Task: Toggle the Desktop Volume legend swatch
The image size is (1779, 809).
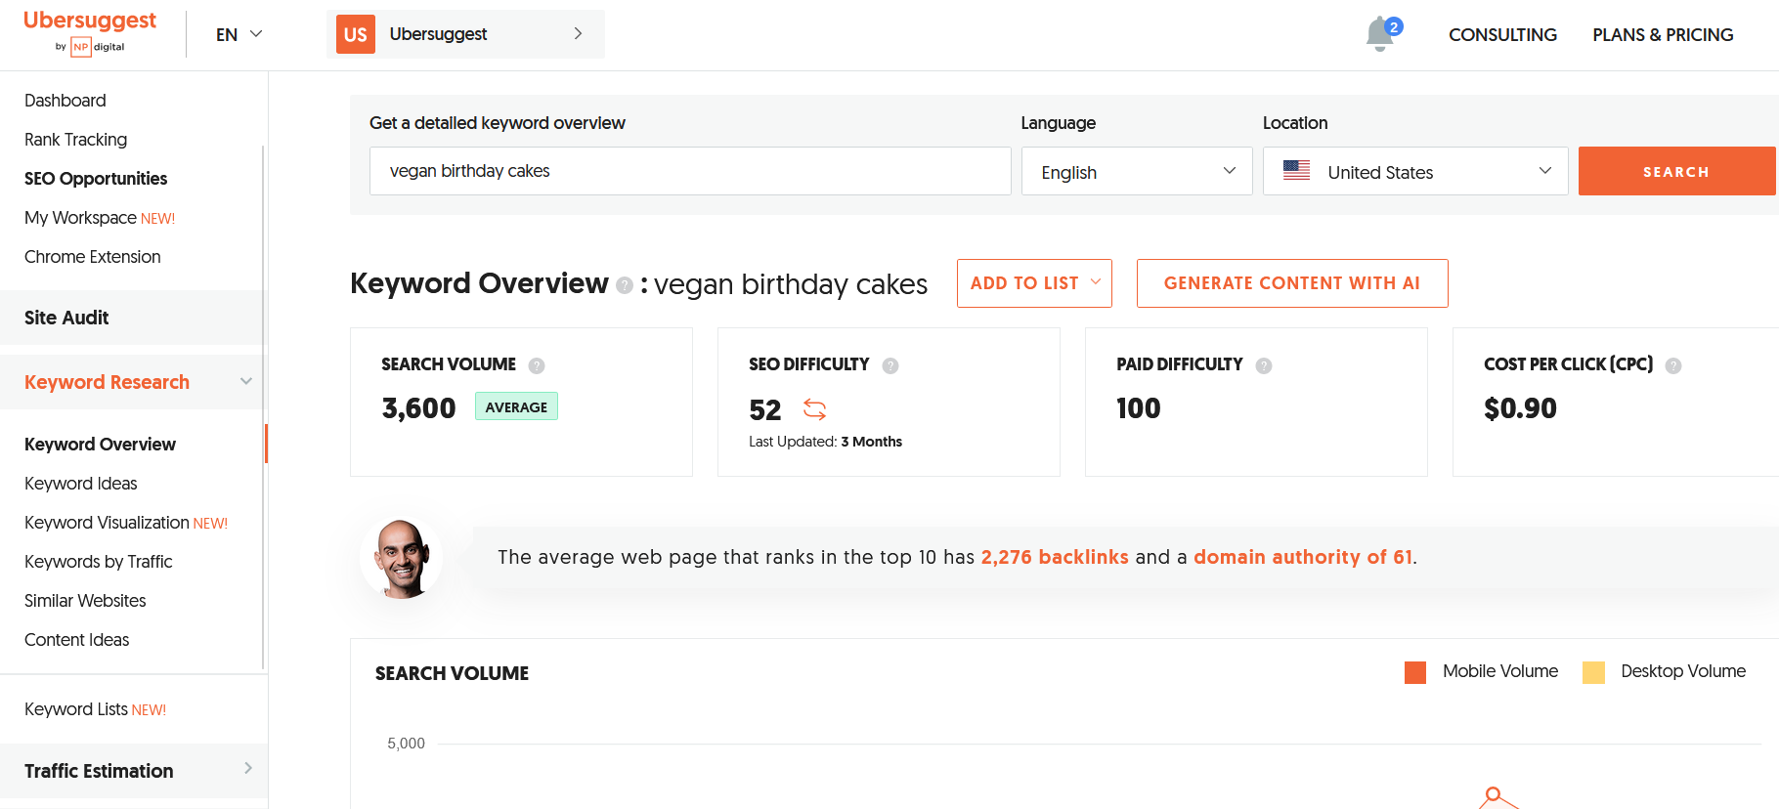Action: [1593, 672]
